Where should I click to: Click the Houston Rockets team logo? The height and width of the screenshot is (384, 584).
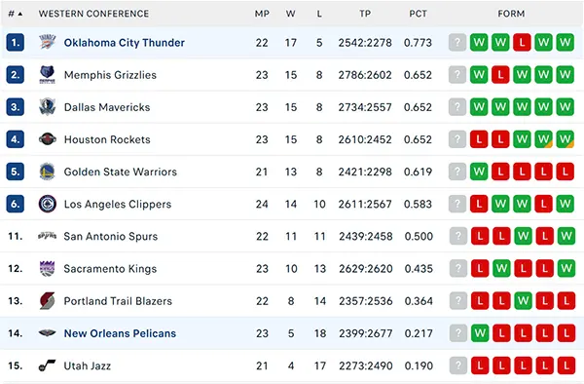click(x=48, y=139)
